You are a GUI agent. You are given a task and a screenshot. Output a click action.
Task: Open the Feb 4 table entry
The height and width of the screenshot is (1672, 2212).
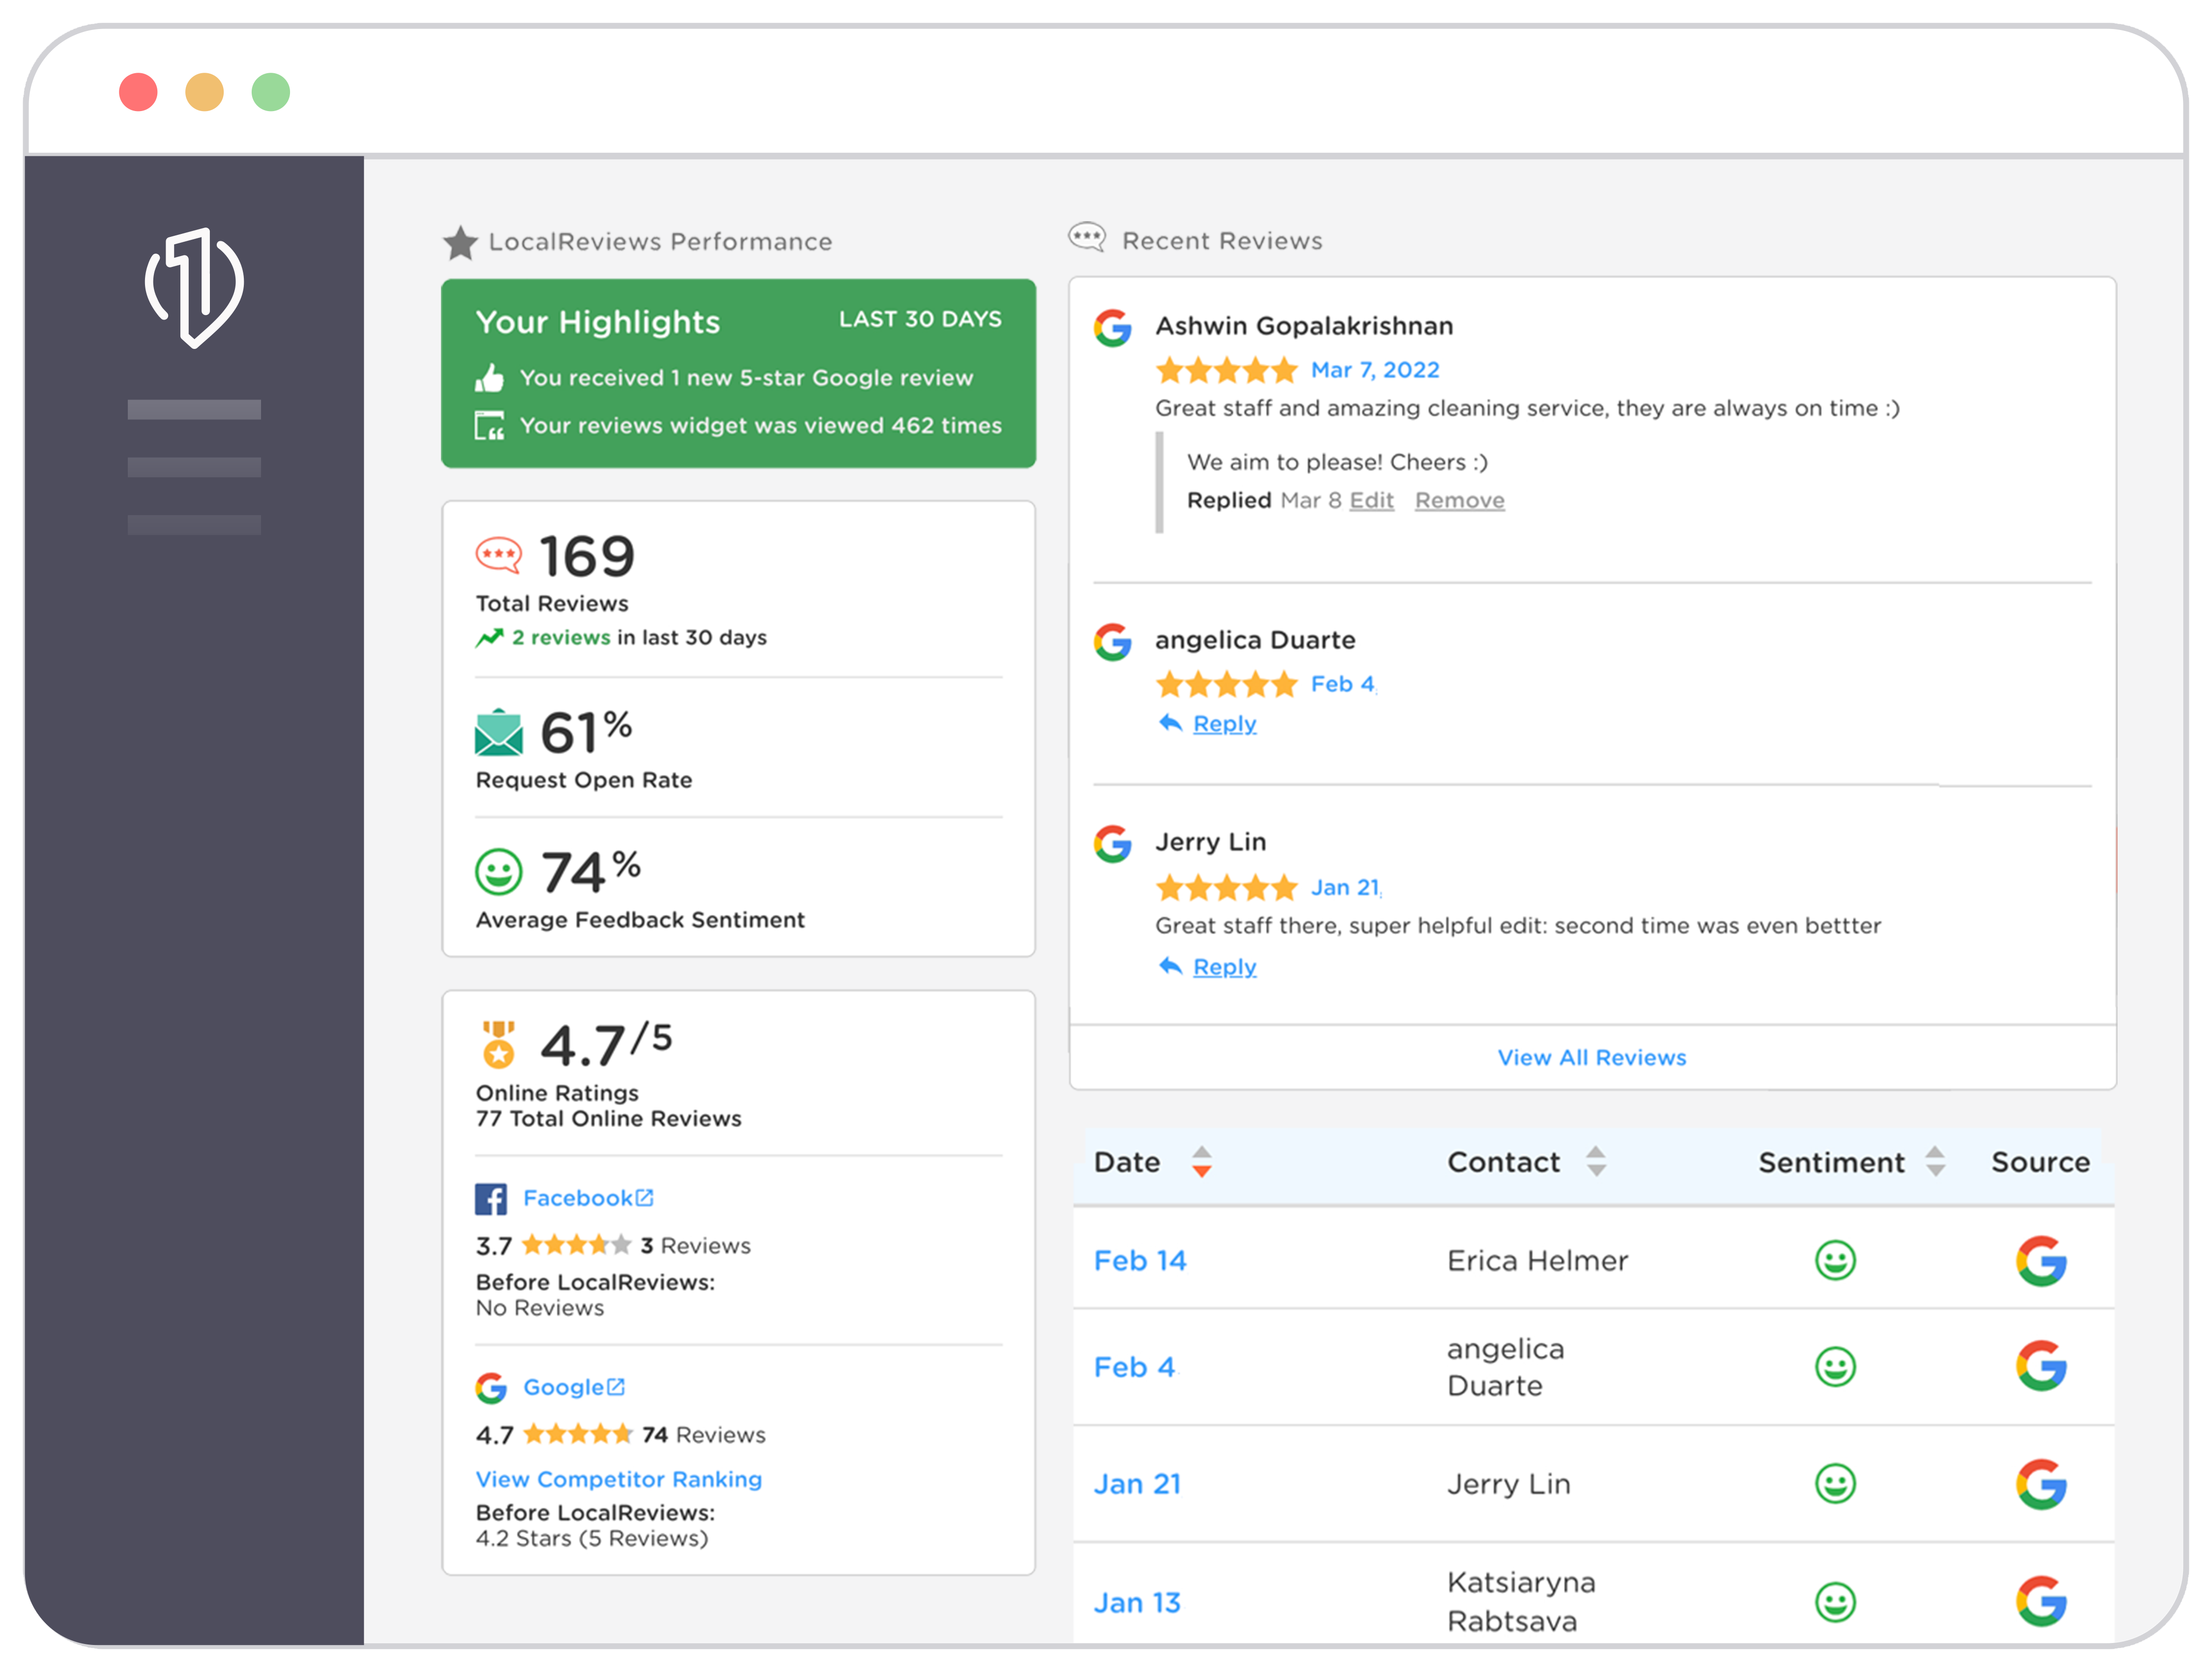click(1135, 1367)
